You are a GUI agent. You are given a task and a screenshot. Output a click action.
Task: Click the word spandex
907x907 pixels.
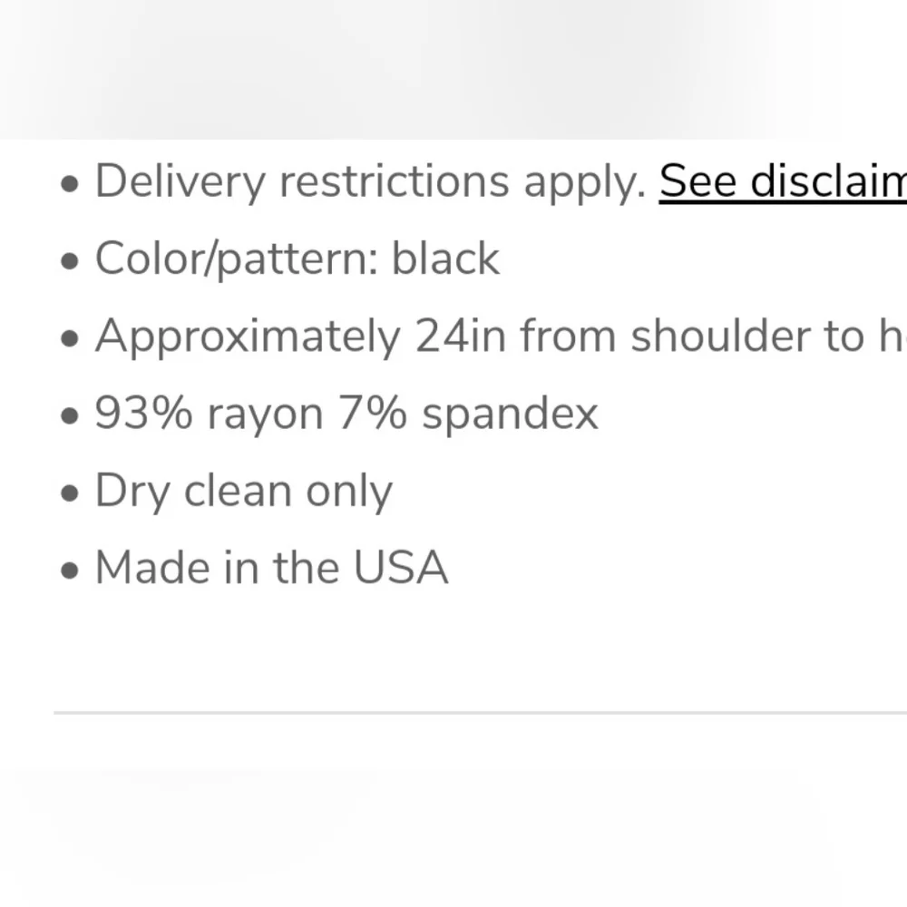pos(510,414)
